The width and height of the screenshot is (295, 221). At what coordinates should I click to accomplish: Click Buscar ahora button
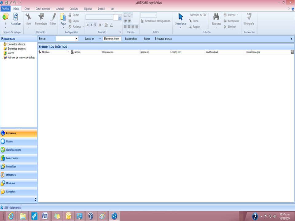click(x=131, y=39)
